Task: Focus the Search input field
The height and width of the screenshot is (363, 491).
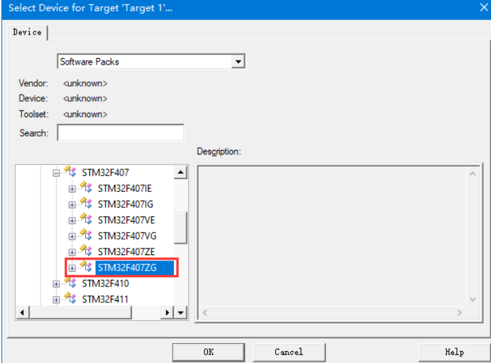Action: pos(121,133)
